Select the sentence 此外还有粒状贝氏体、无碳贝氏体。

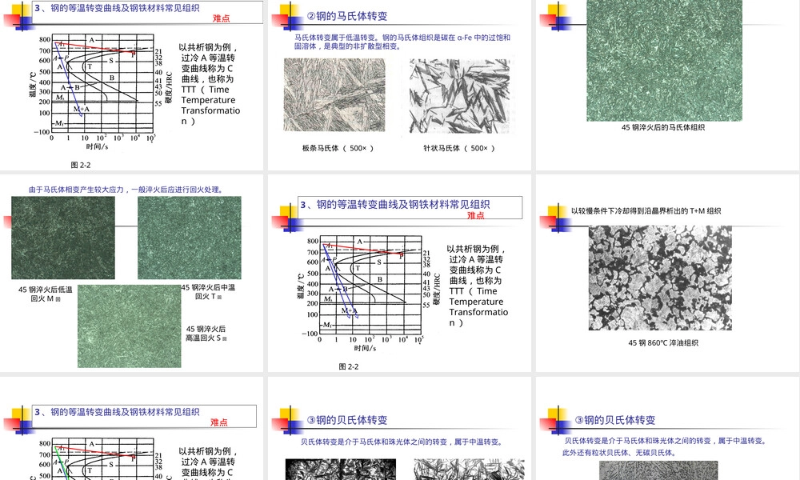pyautogui.click(x=619, y=453)
